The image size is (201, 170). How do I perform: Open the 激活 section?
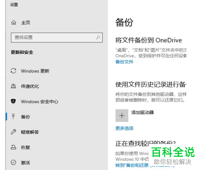(25, 163)
